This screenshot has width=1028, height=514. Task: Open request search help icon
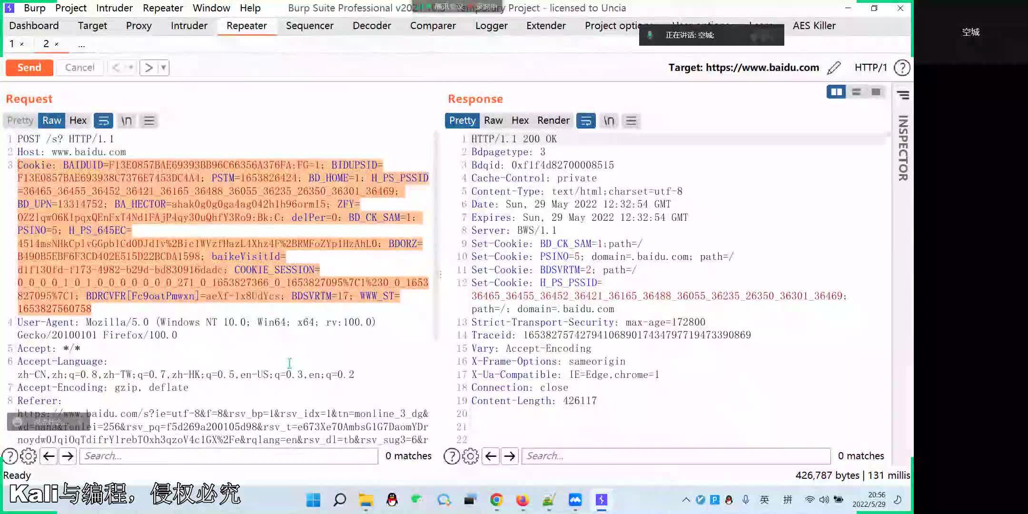pyautogui.click(x=10, y=456)
